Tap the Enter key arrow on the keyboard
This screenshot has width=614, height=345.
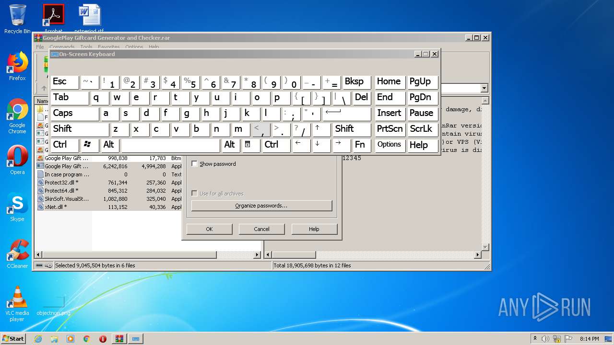[347, 114]
